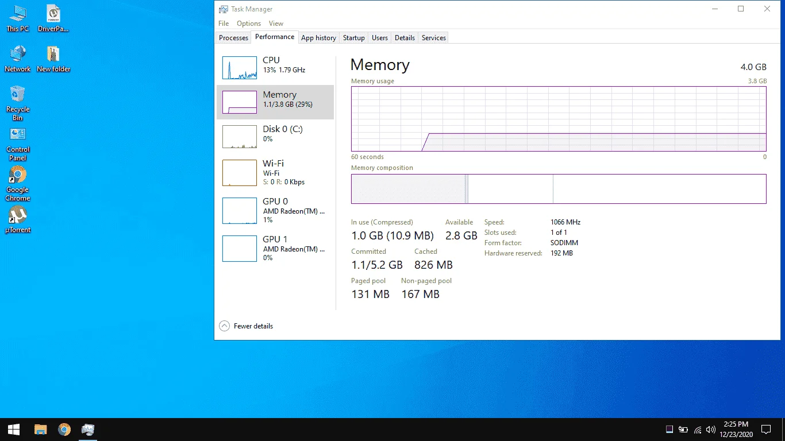Click the Task Manager taskbar button
The width and height of the screenshot is (785, 441).
point(88,430)
